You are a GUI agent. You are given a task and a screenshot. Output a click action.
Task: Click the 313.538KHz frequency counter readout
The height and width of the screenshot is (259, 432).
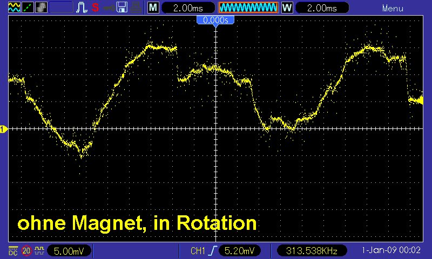310,251
